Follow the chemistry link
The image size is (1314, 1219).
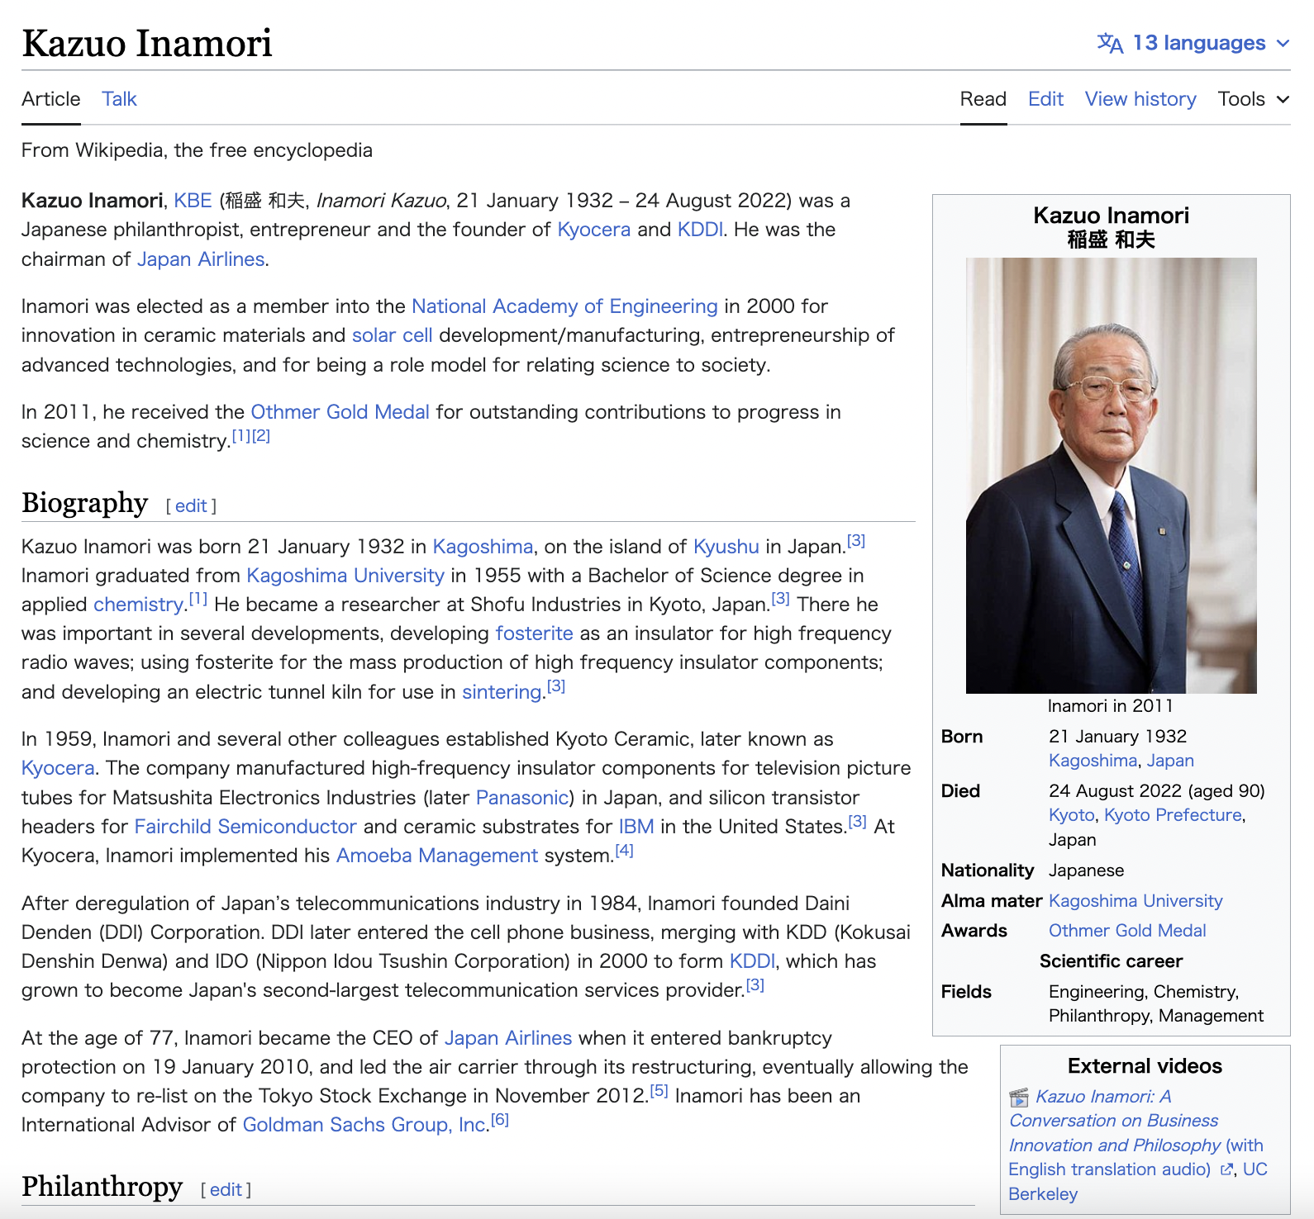coord(138,605)
